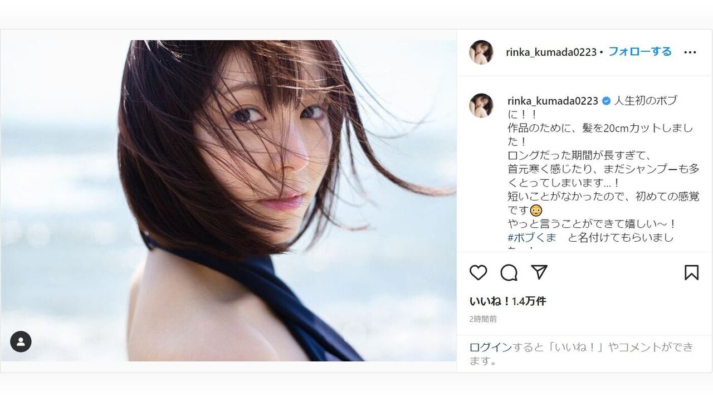Click the 2時間前 timestamp
This screenshot has height=401, width=713.
click(483, 319)
